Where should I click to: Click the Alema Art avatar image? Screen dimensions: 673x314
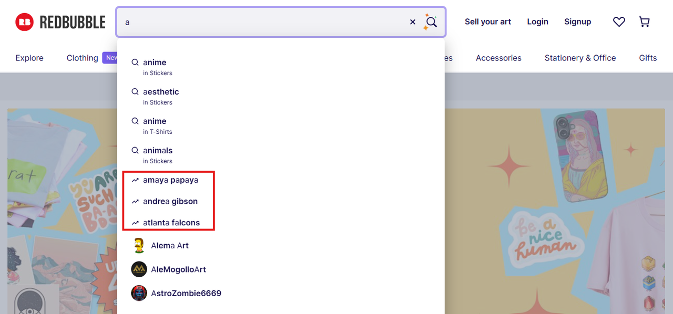(139, 245)
